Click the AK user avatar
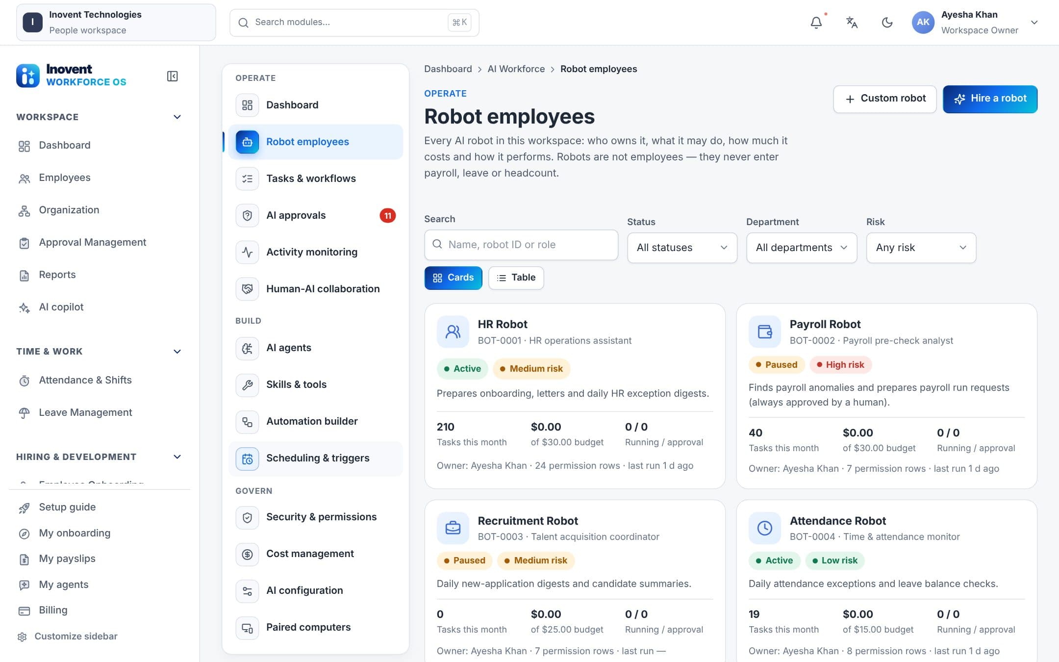Viewport: 1059px width, 662px height. (923, 23)
